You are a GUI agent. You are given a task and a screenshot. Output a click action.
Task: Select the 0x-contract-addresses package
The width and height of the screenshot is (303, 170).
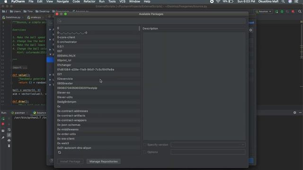(x=98, y=111)
